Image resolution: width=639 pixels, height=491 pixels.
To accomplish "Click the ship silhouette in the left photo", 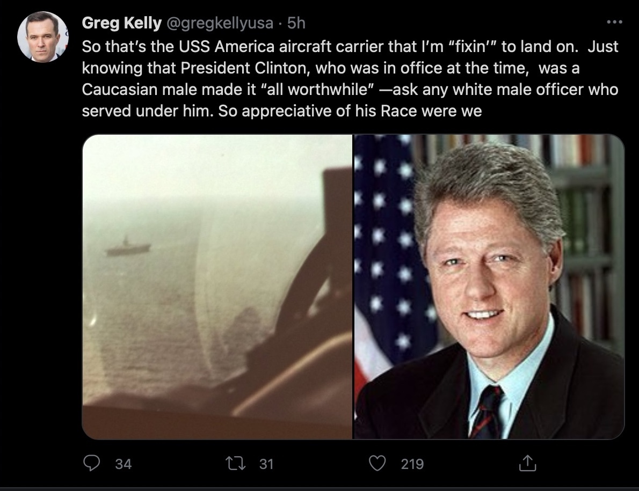I will click(128, 247).
